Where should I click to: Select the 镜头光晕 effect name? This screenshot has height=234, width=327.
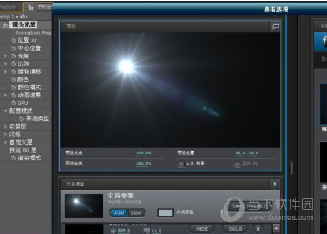24,25
